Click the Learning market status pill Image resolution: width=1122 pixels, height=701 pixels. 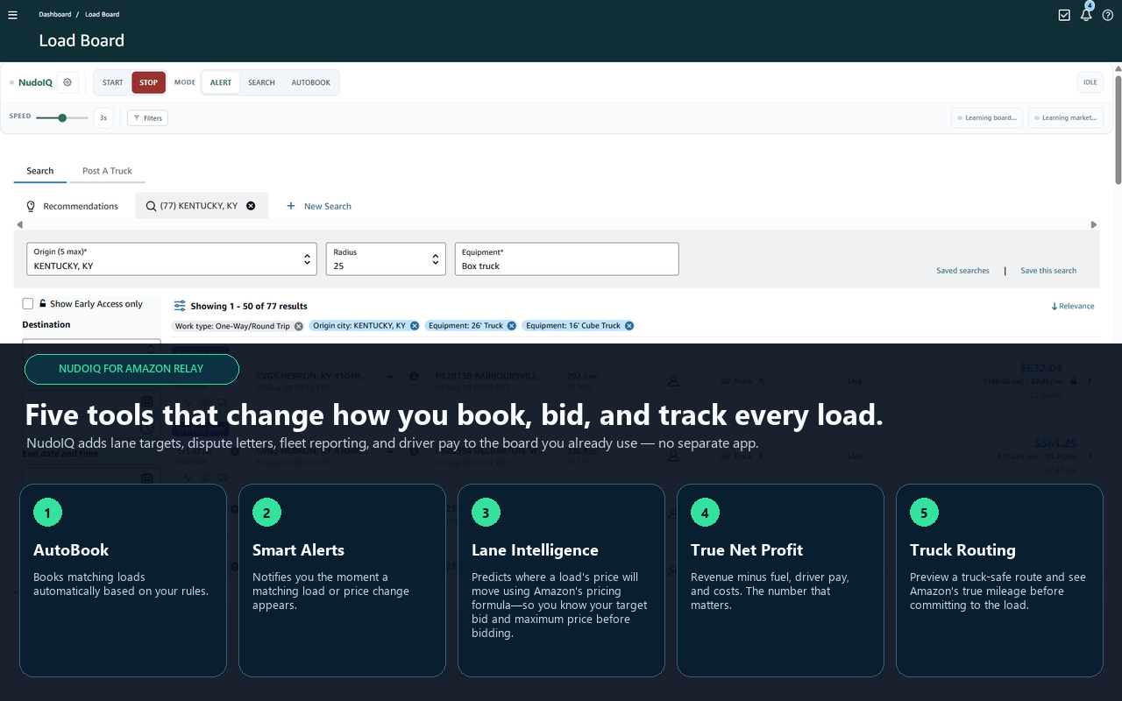1066,117
